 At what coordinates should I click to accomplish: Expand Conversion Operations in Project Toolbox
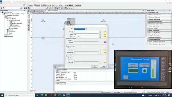click(148, 24)
